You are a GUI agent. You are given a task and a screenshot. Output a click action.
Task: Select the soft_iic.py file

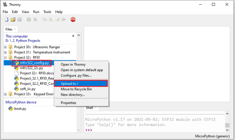28,89
